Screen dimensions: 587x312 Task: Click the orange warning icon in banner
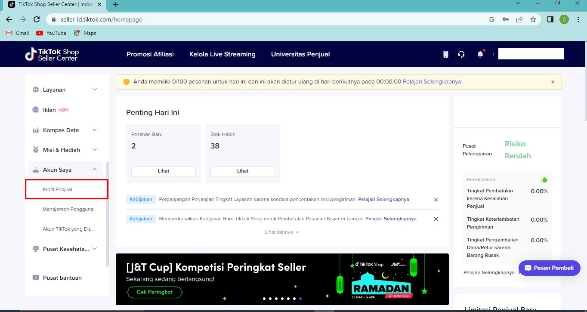coord(127,82)
